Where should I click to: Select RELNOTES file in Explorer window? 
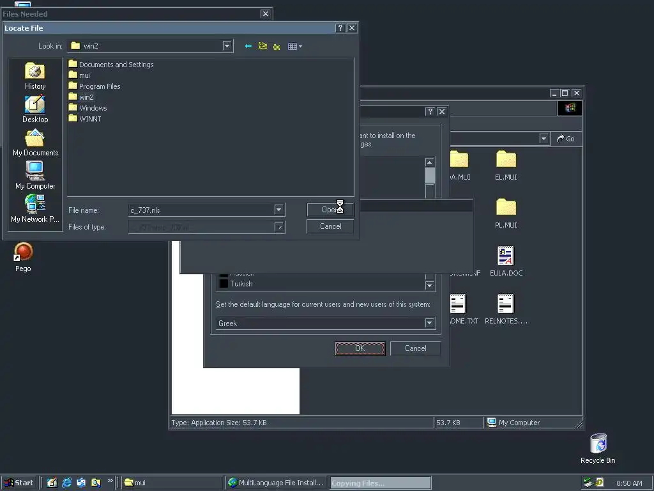[506, 310]
